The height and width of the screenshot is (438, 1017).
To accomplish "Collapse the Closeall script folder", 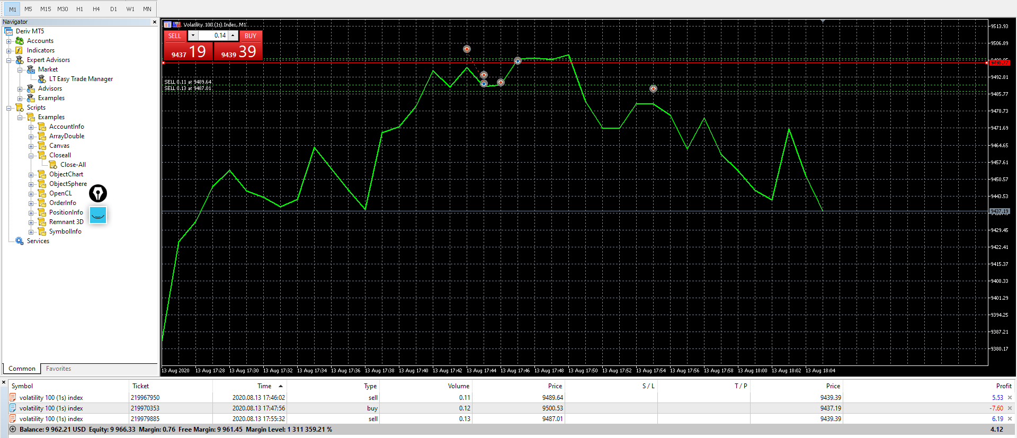I will pos(31,155).
